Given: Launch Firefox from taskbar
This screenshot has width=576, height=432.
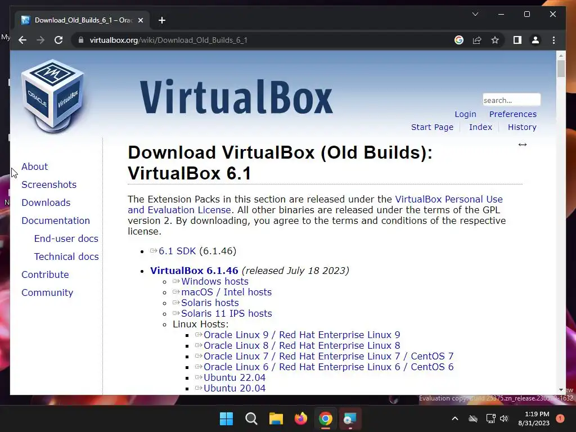Looking at the screenshot, I should [301, 418].
